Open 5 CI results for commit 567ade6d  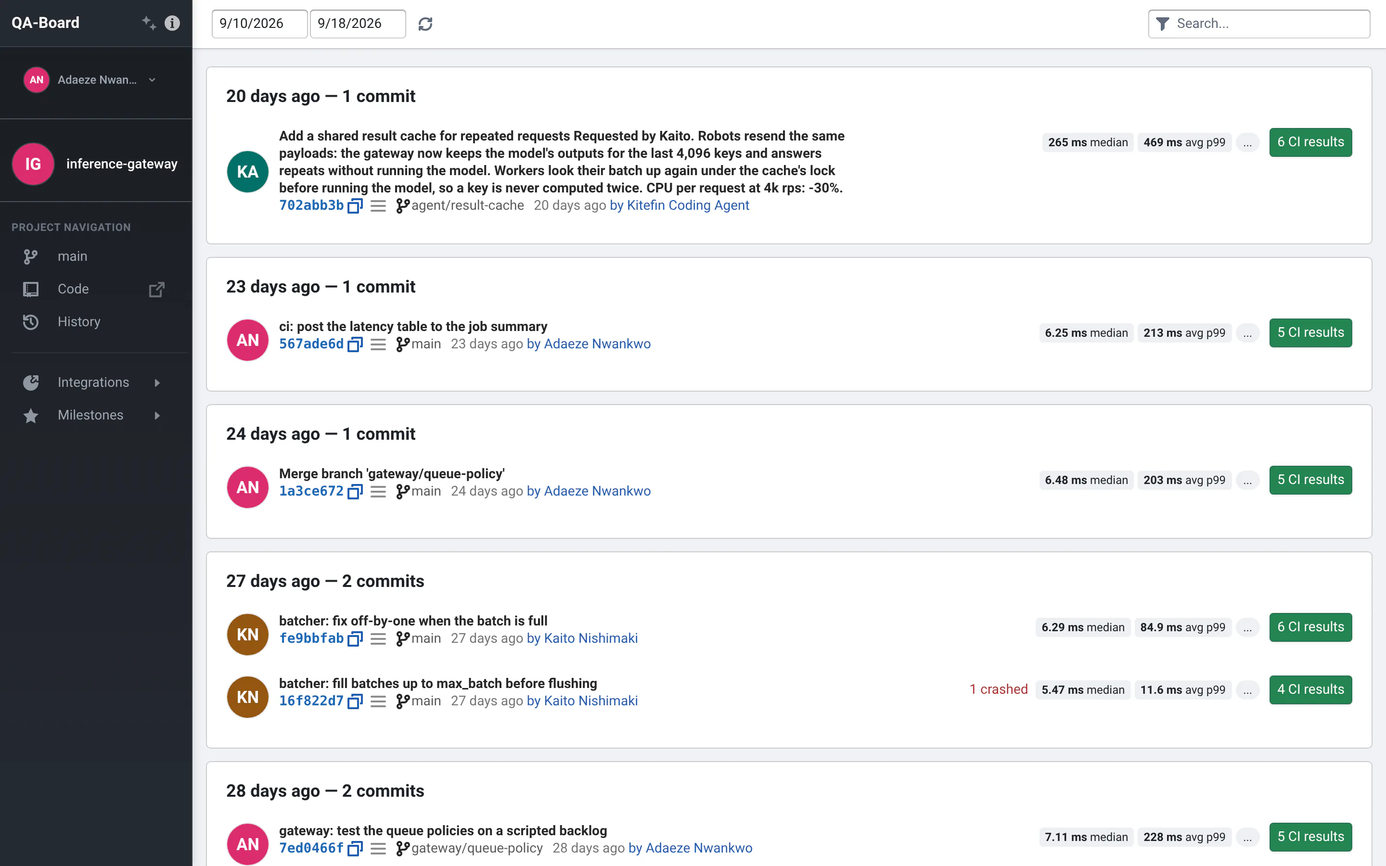[x=1310, y=333]
